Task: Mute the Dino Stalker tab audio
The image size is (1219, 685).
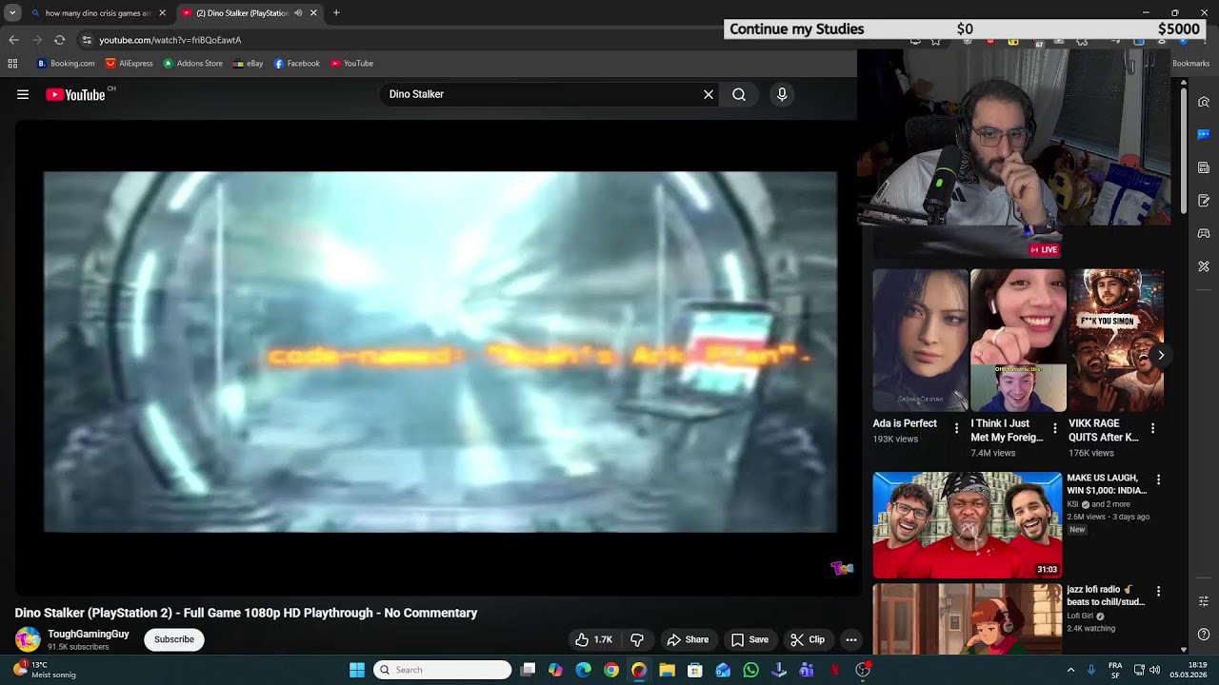Action: (x=298, y=13)
